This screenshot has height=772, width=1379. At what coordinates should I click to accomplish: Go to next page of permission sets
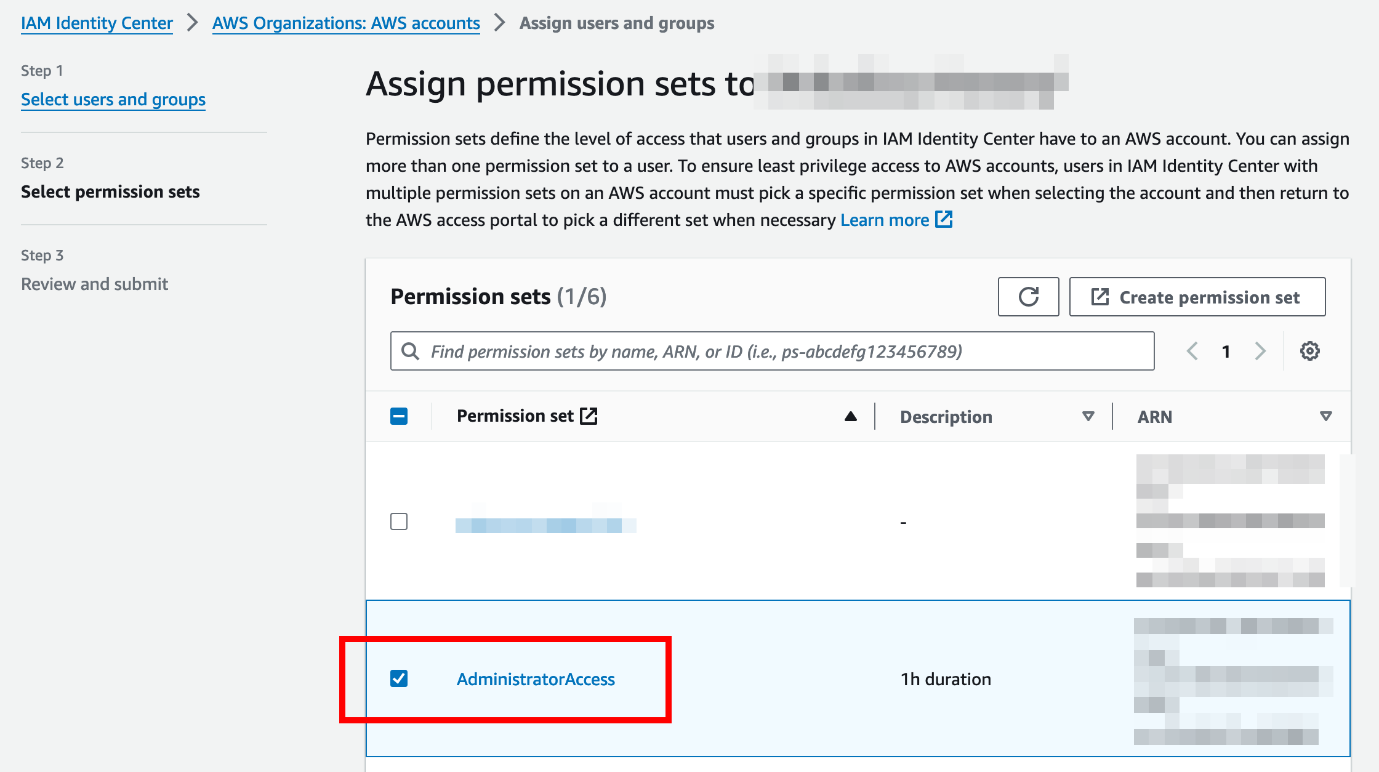(x=1260, y=351)
